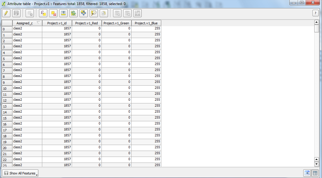Click the Project.v1_id column header
Viewport: 322px width, 178px height.
tap(57, 23)
